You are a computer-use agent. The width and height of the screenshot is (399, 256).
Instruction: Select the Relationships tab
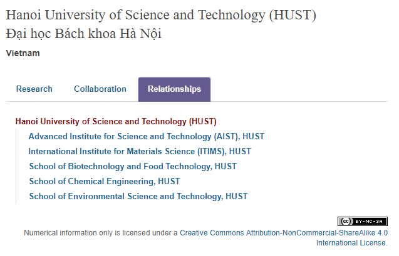point(174,89)
